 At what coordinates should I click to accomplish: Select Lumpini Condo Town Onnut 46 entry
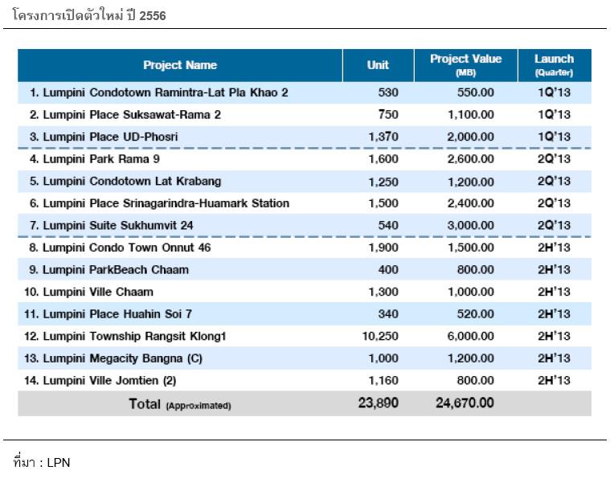coord(121,248)
